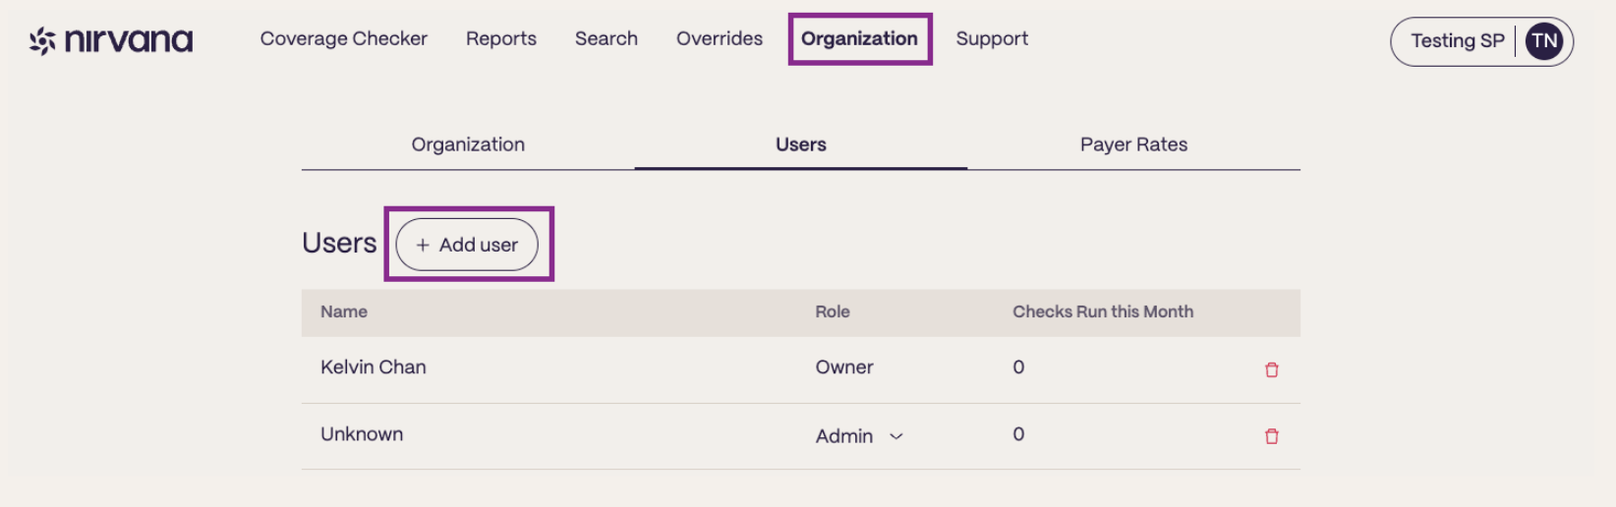
Task: Delete user Kelvin Chan with trash icon
Action: (1271, 369)
